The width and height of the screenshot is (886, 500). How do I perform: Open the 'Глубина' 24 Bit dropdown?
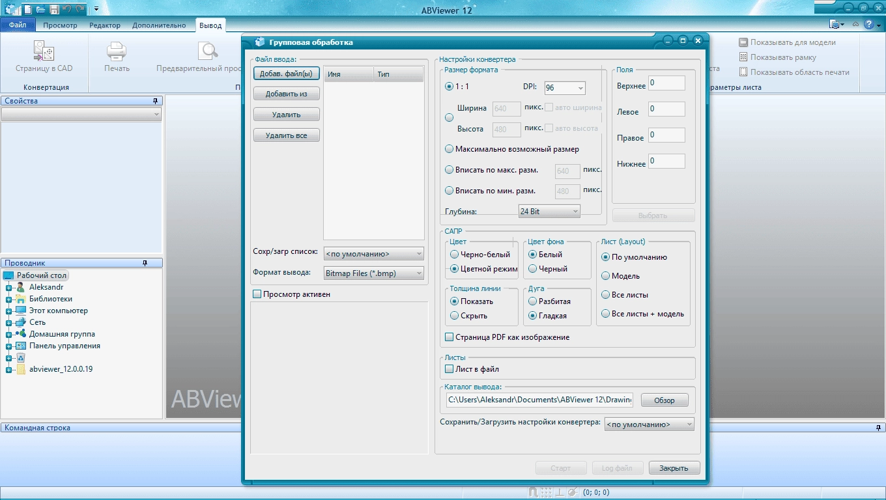[549, 212]
